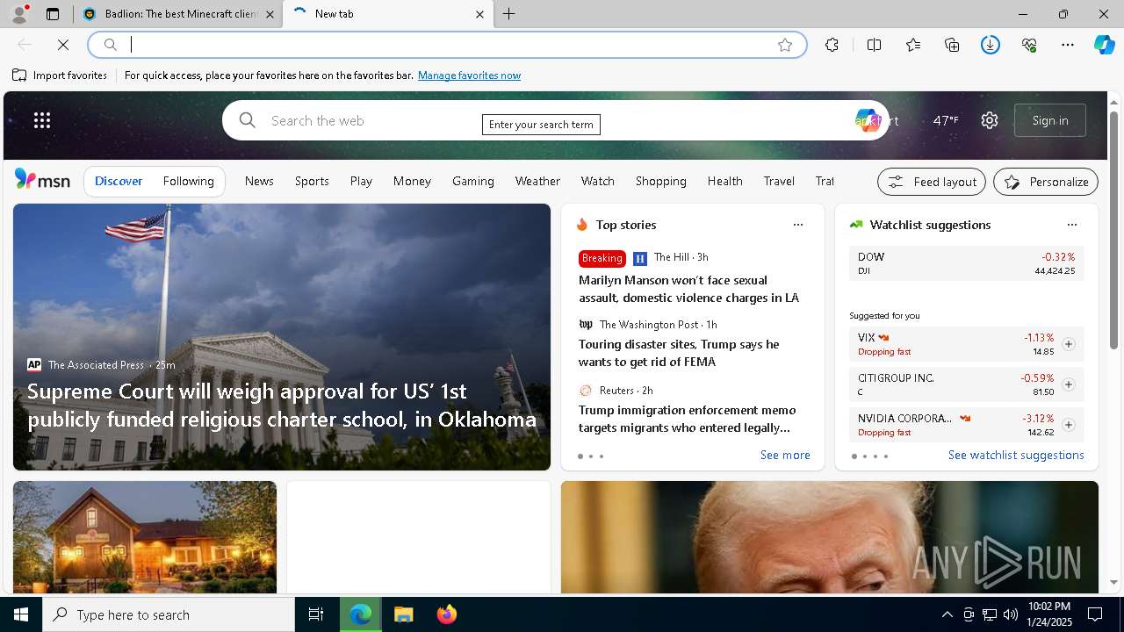Open Task View on the taskbar
Image resolution: width=1124 pixels, height=632 pixels.
316,614
